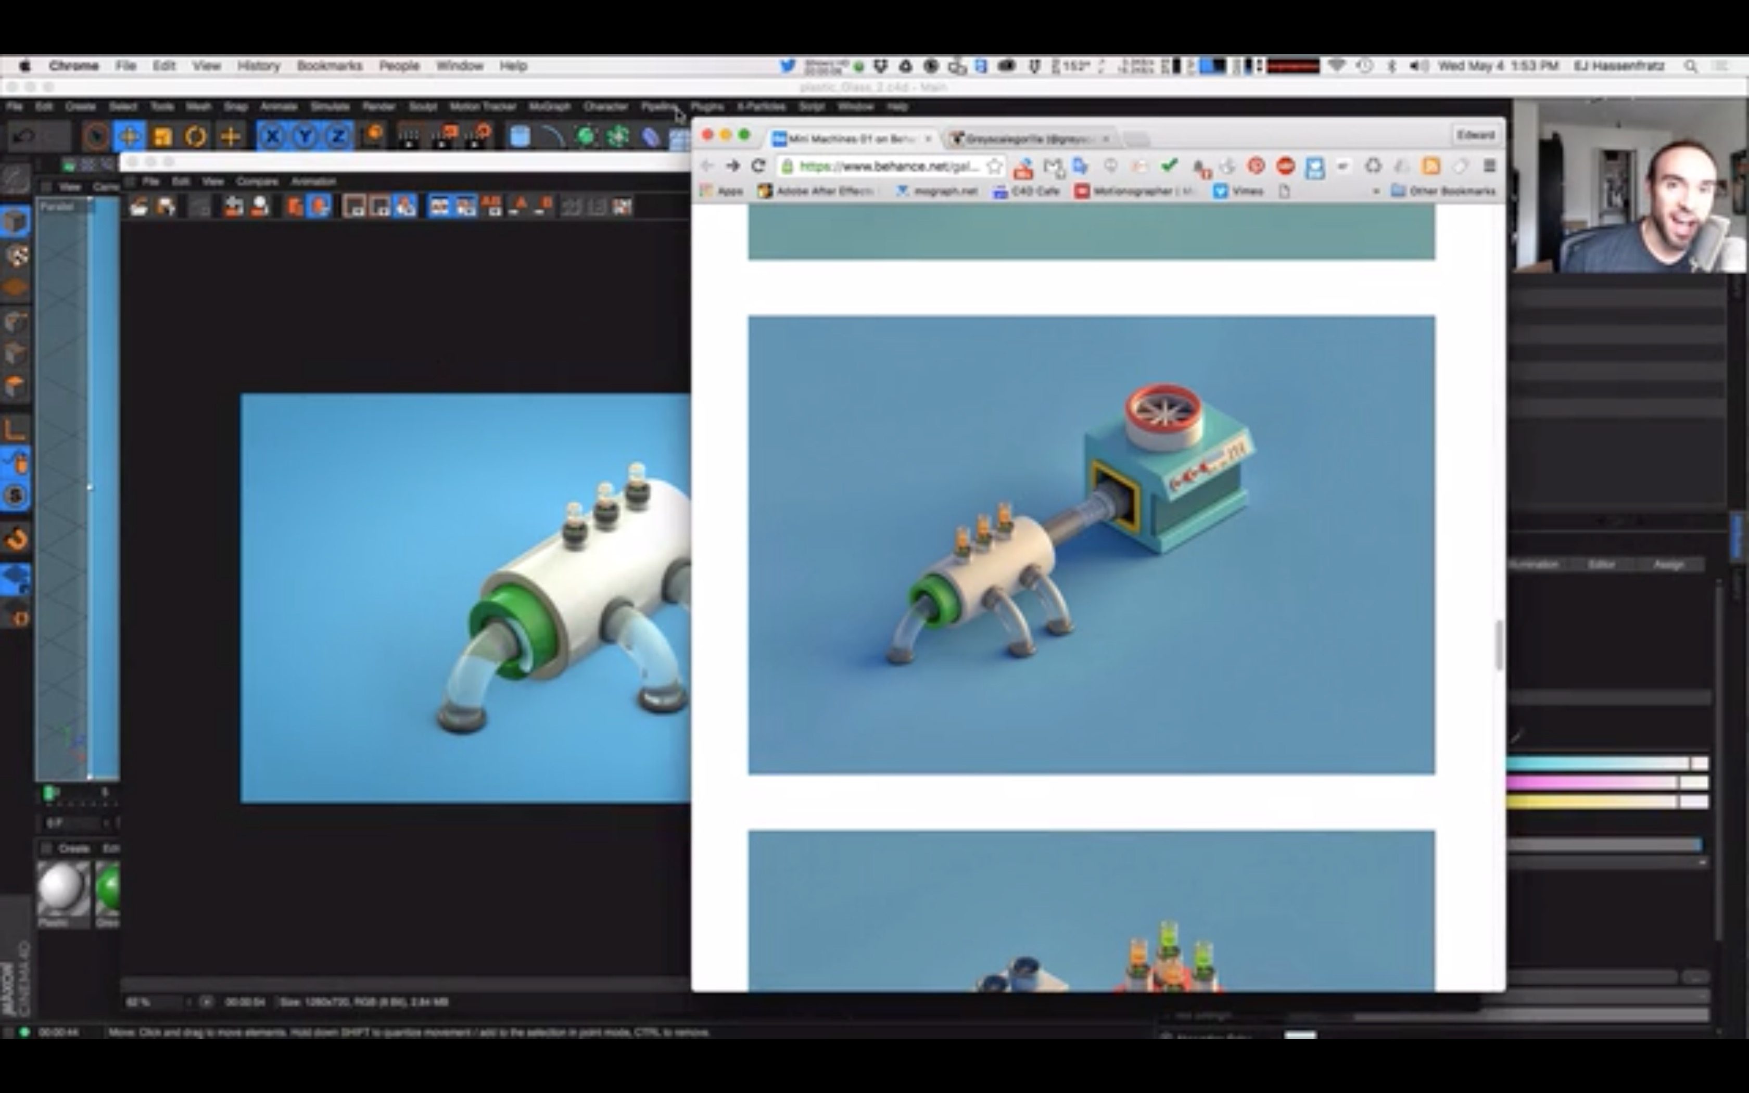The height and width of the screenshot is (1093, 1749).
Task: Expand hidden bookmarks chevron
Action: point(1375,192)
